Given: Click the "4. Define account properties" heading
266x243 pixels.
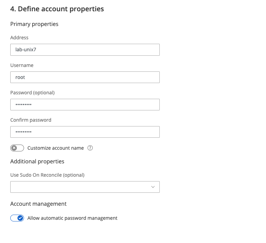Looking at the screenshot, I should pyautogui.click(x=57, y=9).
